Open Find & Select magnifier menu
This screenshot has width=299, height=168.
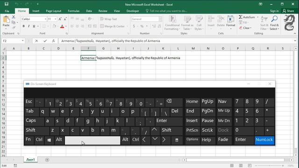(x=274, y=23)
